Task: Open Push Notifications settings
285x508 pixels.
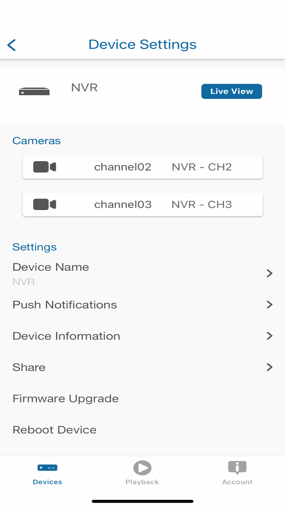Action: click(x=65, y=305)
